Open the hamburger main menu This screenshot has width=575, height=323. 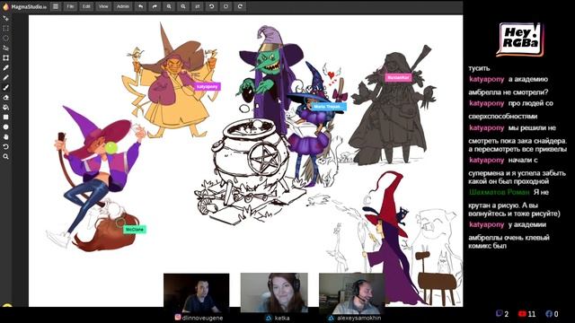tap(56, 6)
